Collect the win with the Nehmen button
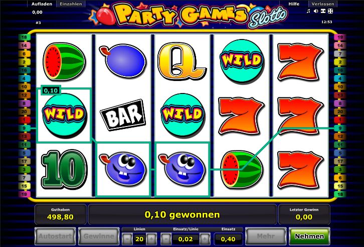Image resolution: width=364 pixels, height=247 pixels. coord(309,236)
